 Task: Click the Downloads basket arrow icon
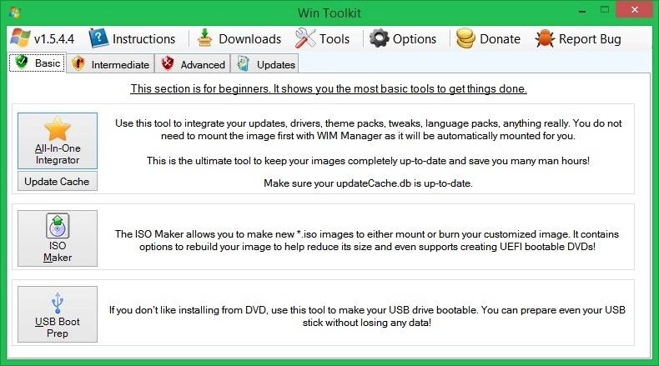click(204, 38)
